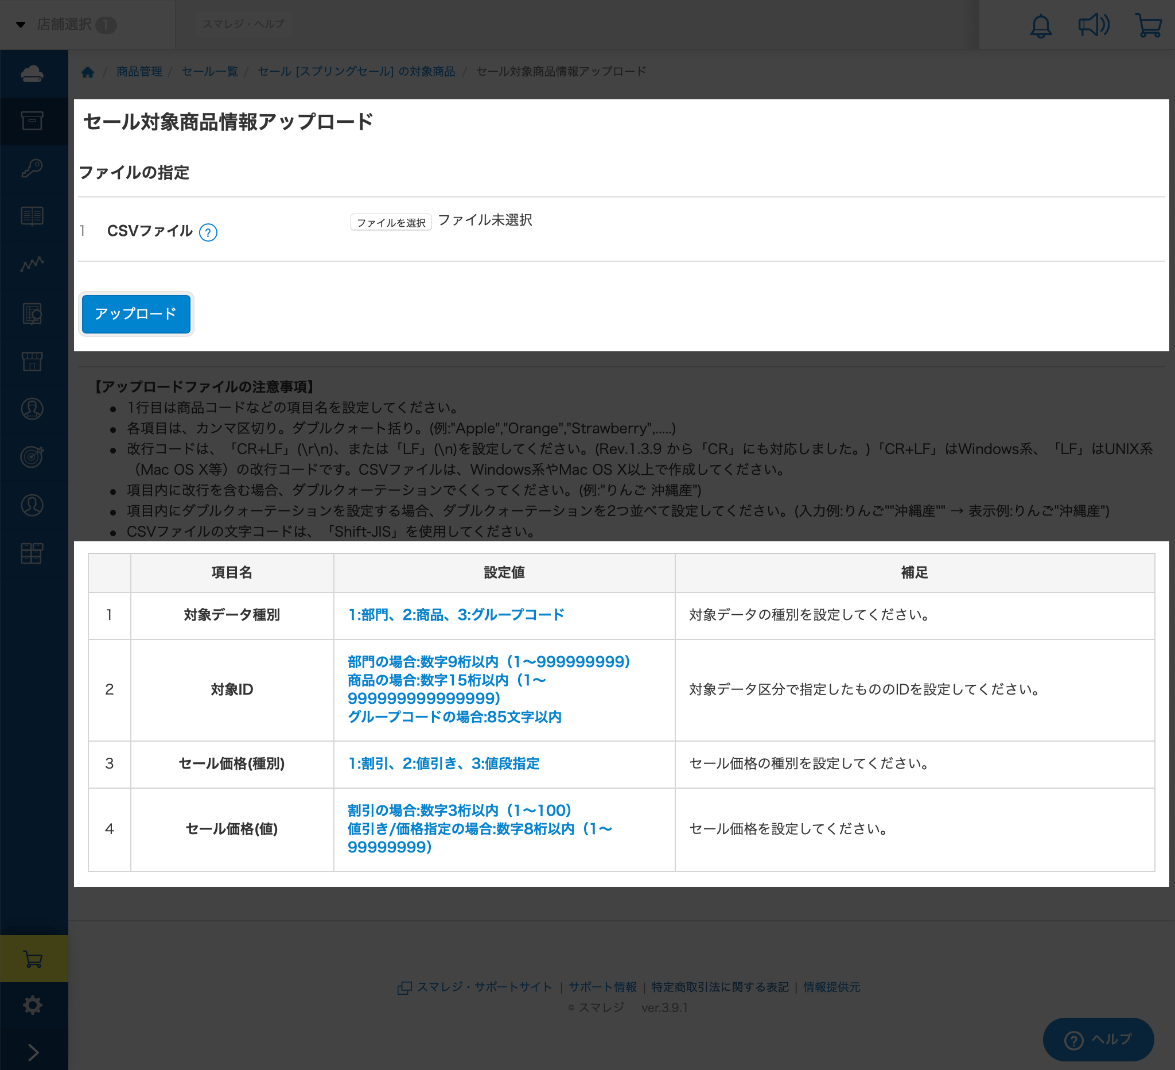Click the セール対象商品情報アップロード page heading
Image resolution: width=1175 pixels, height=1070 pixels.
click(x=228, y=122)
